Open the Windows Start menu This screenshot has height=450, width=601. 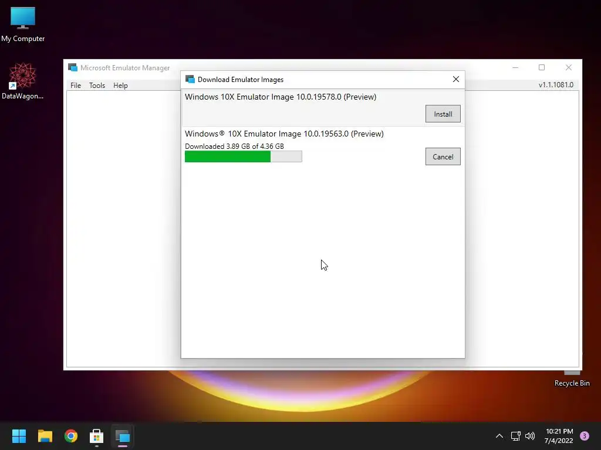click(19, 436)
